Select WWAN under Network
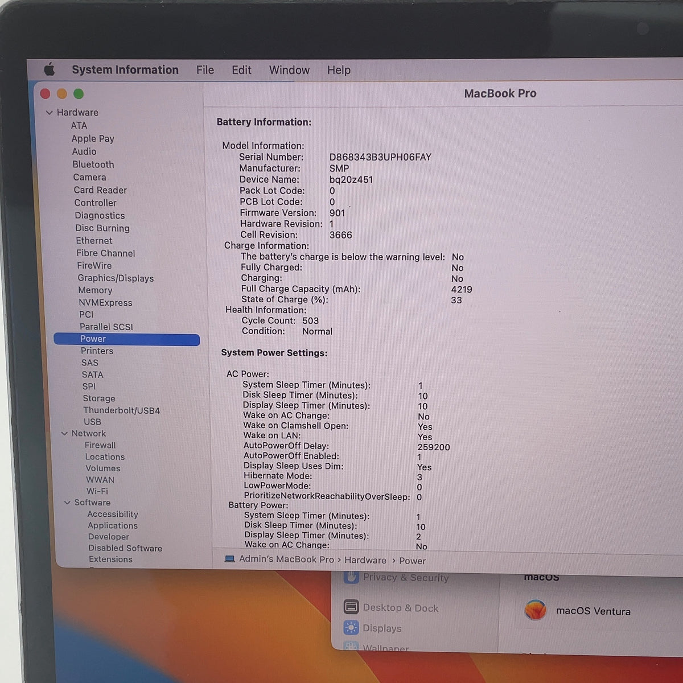 (100, 480)
